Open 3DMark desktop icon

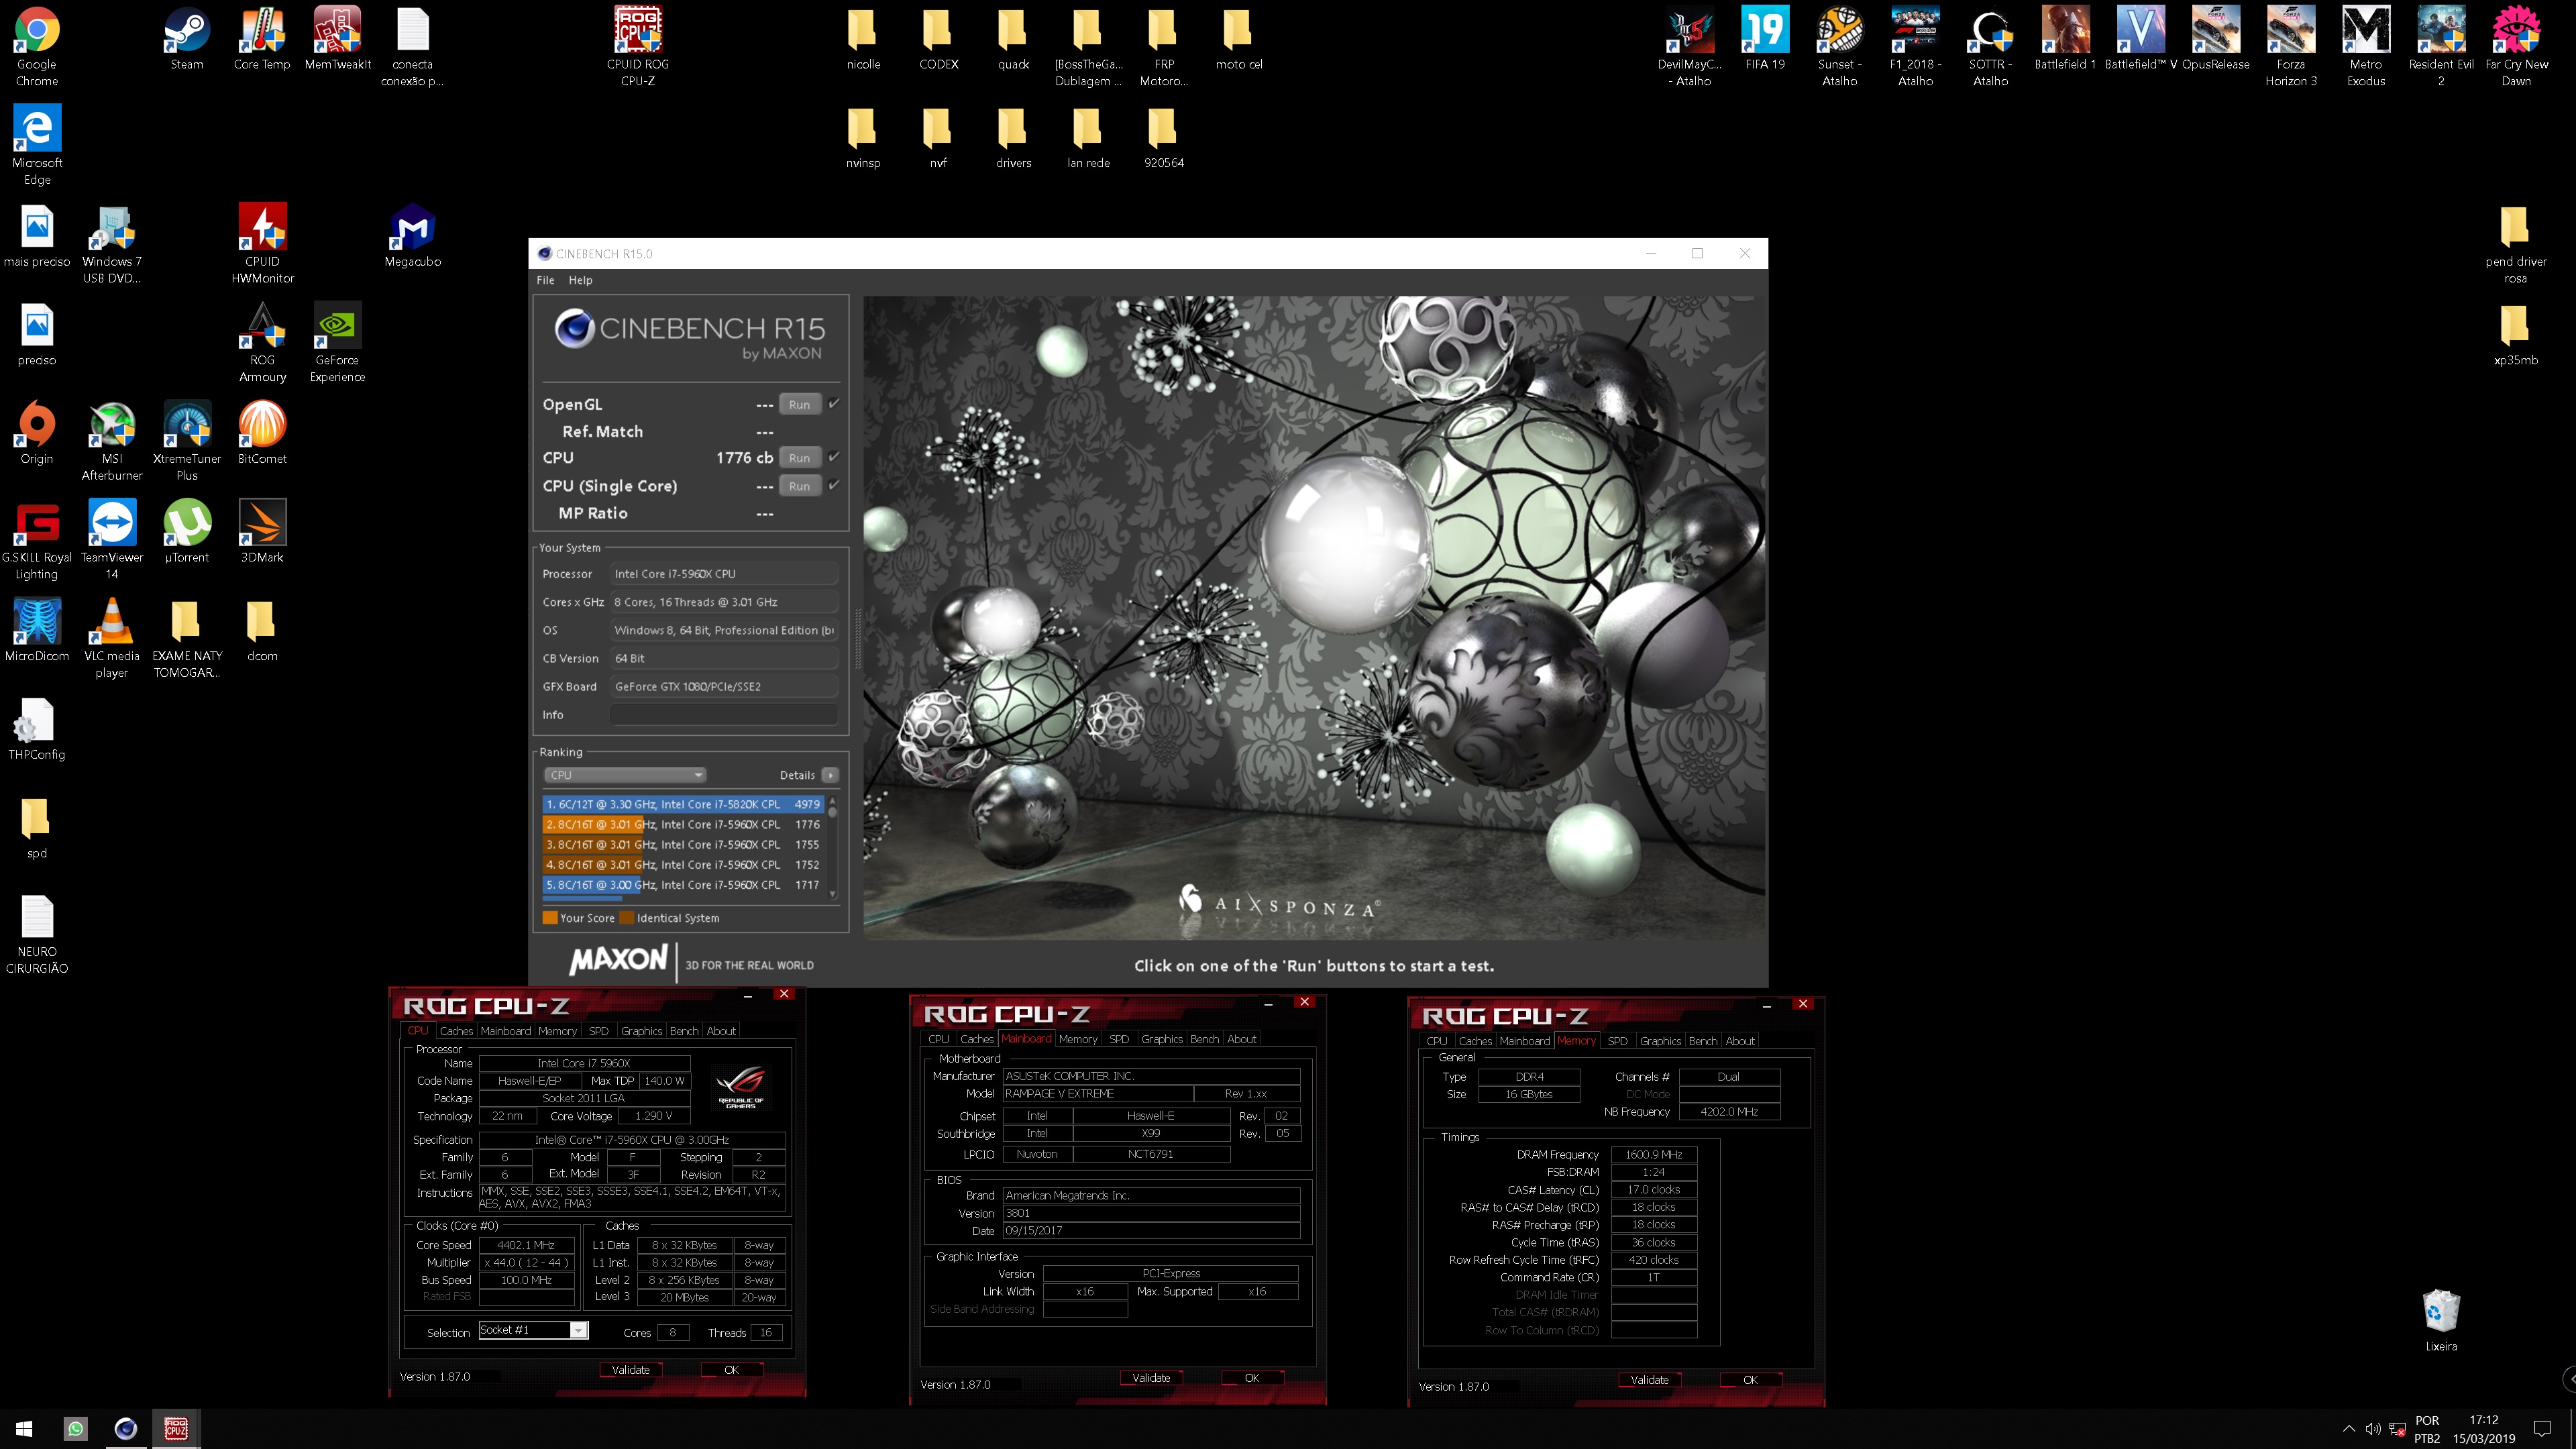click(262, 532)
